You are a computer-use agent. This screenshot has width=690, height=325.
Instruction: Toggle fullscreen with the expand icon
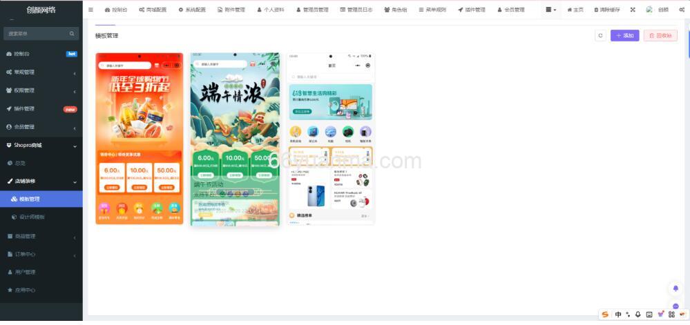[x=633, y=10]
